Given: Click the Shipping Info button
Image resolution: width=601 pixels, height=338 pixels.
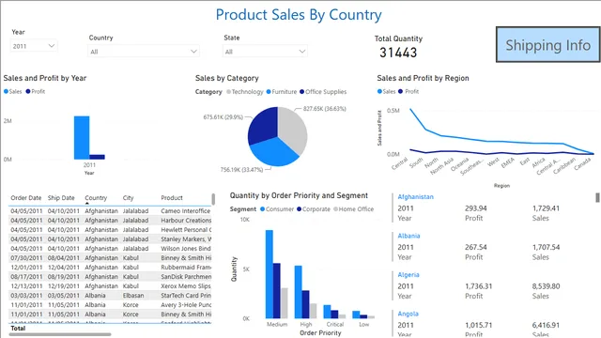Looking at the screenshot, I should (547, 45).
